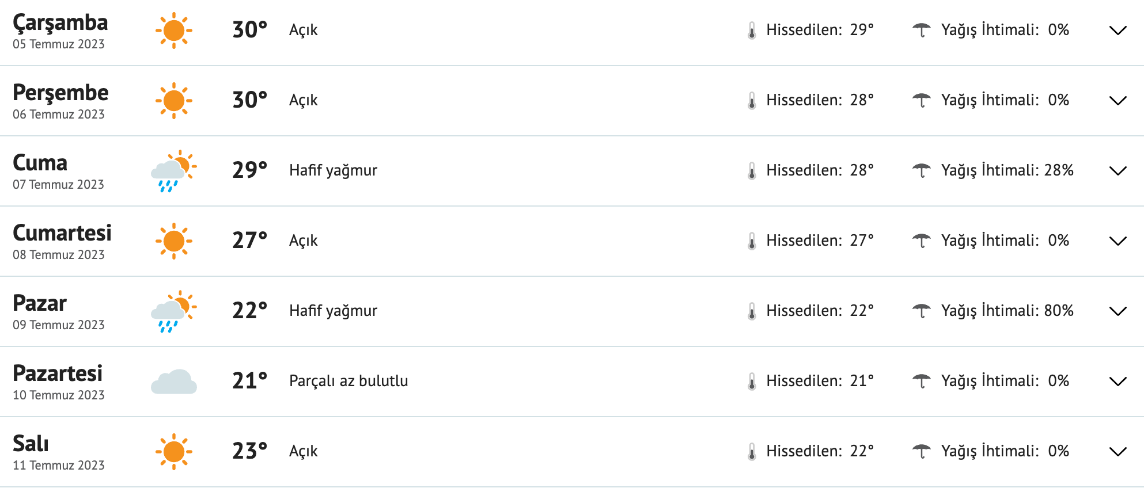
Task: Select the sun icon for Salı
Action: pyautogui.click(x=175, y=451)
